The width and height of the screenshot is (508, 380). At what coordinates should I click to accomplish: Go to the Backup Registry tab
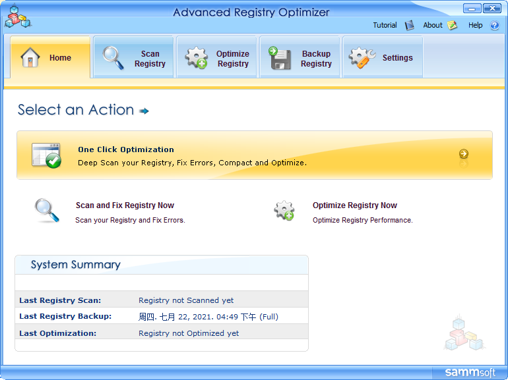click(300, 57)
